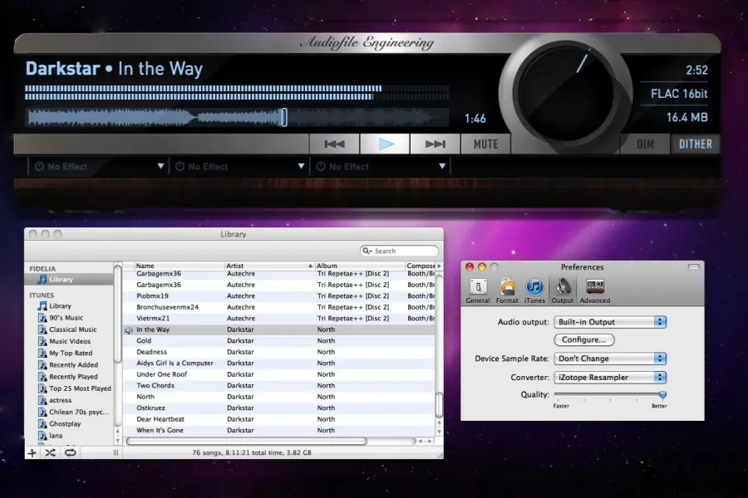Open the Built-in Output dropdown
The height and width of the screenshot is (498, 748).
point(609,321)
